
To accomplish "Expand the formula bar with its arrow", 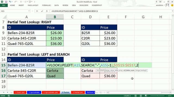I will click(x=172, y=11).
